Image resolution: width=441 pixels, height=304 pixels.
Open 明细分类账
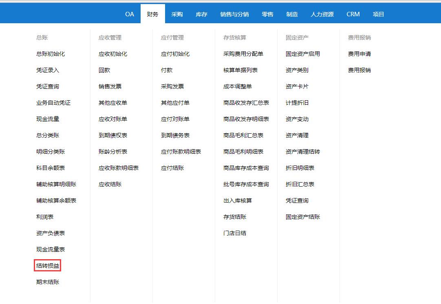(x=51, y=152)
